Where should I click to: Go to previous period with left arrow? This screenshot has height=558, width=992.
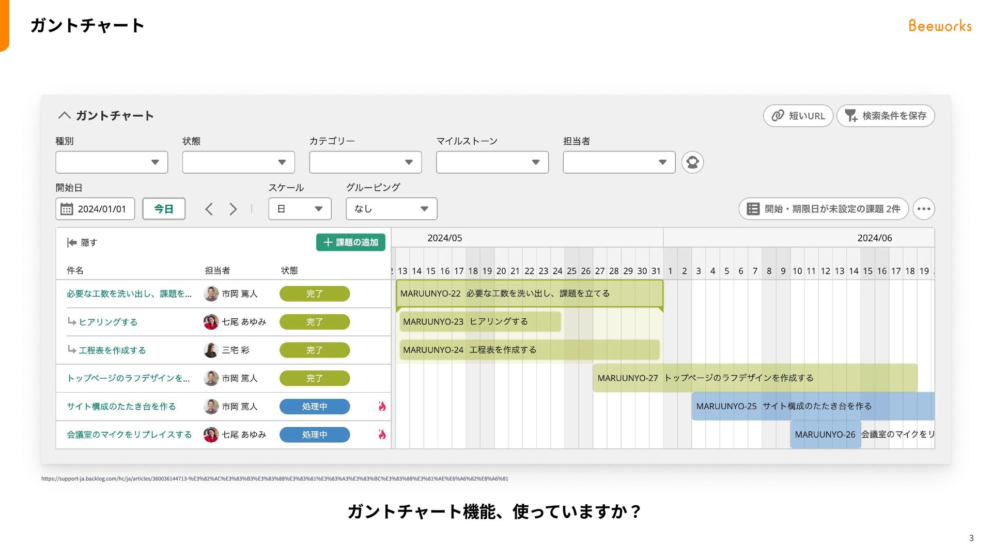pos(209,209)
